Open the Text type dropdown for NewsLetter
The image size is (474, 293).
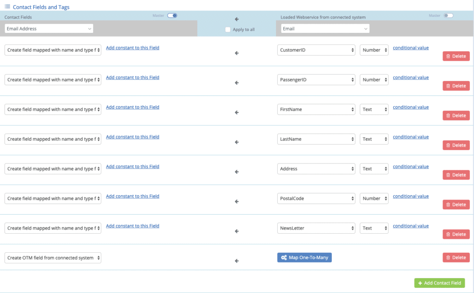point(374,228)
